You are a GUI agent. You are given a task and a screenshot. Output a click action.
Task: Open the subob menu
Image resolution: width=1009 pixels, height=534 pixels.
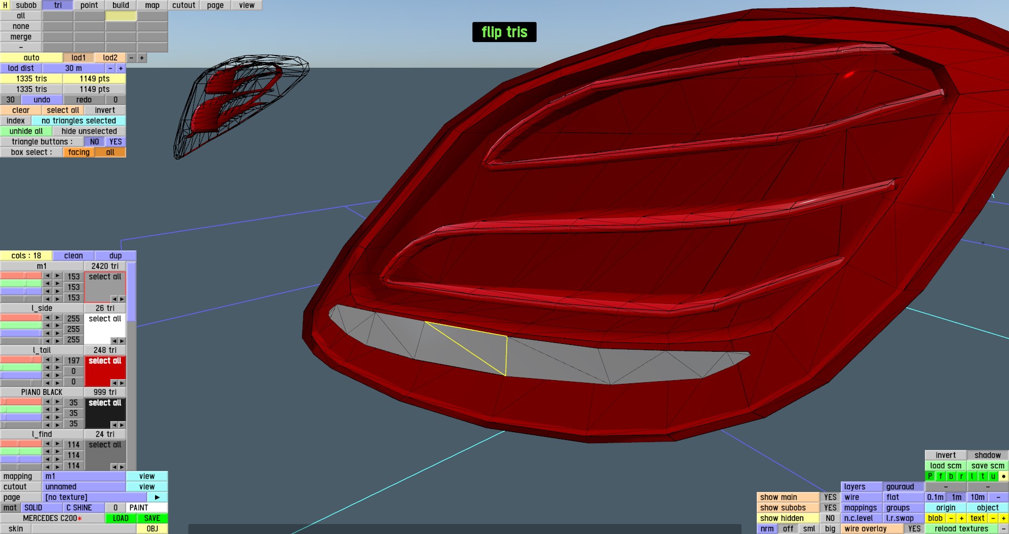point(26,5)
